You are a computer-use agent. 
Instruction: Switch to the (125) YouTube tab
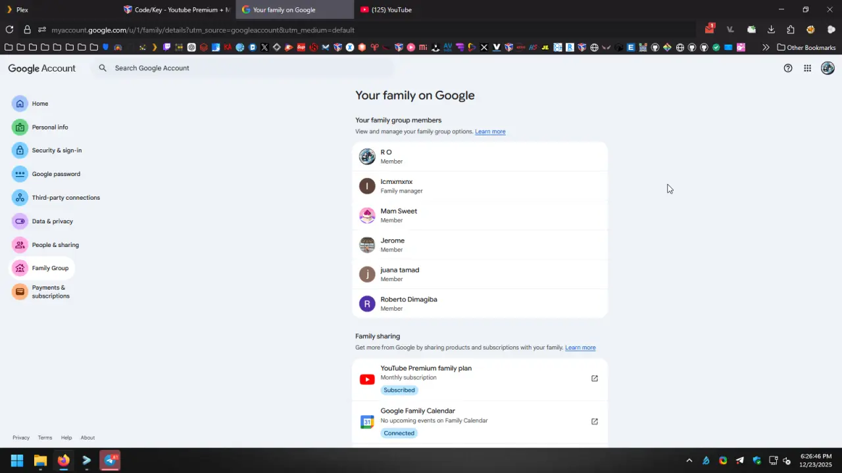point(412,10)
